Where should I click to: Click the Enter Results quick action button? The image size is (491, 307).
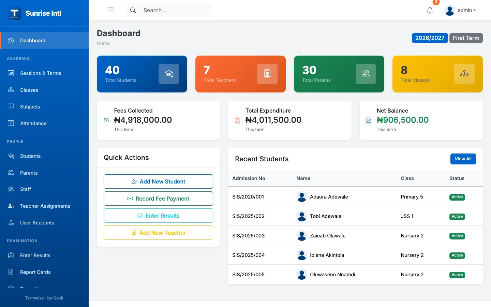(158, 216)
